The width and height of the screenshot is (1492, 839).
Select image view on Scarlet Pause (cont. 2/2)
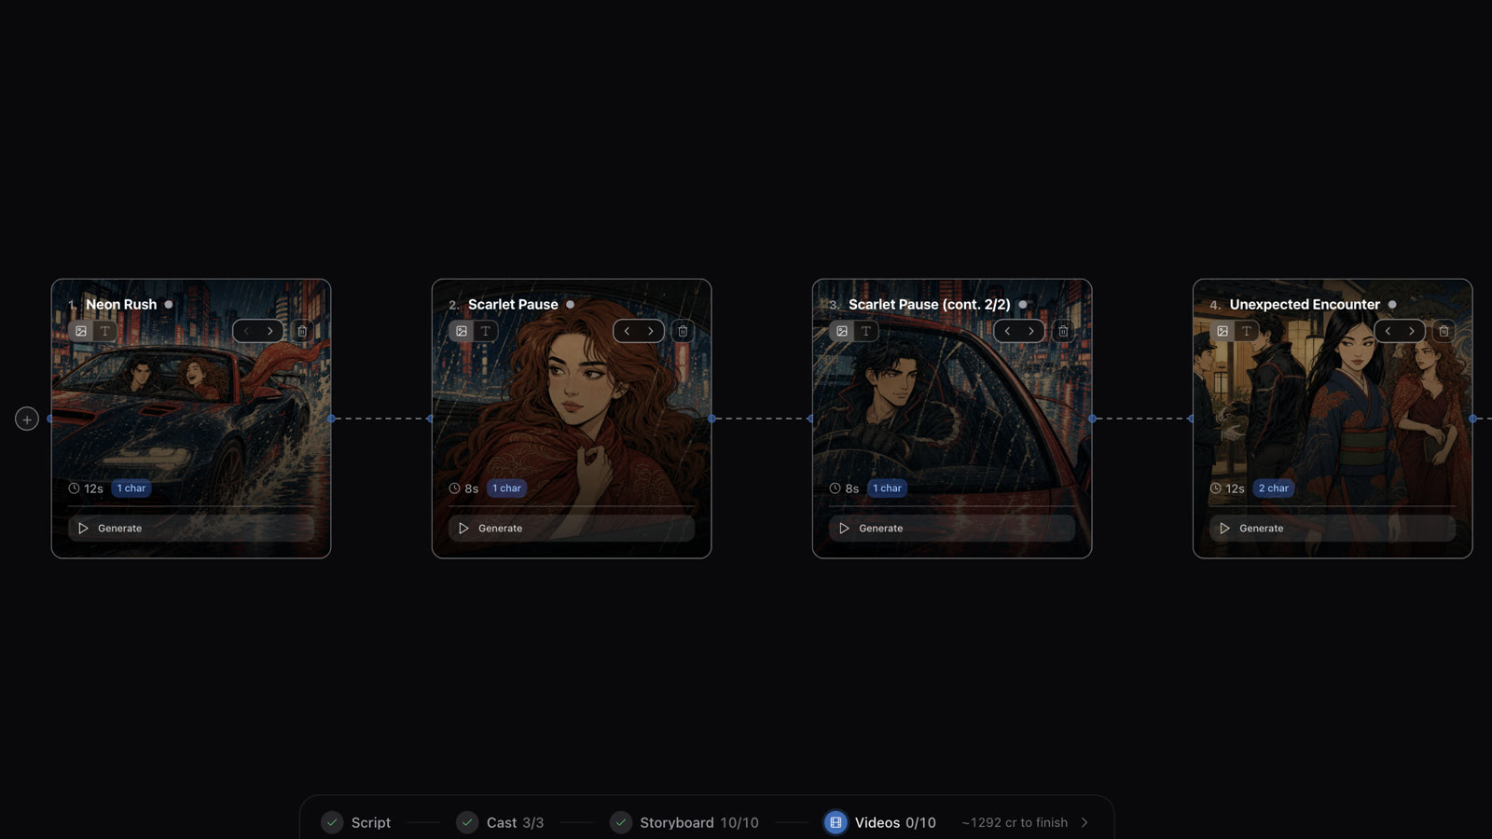coord(842,331)
